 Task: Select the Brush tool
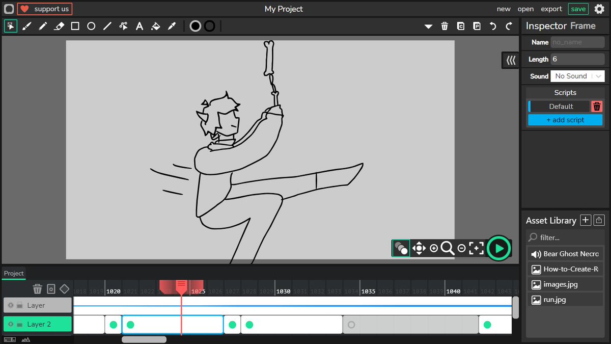(x=27, y=26)
